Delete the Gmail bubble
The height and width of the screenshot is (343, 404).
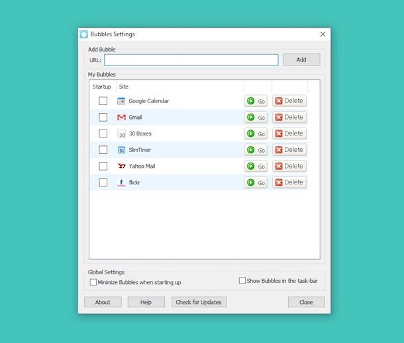tap(289, 117)
